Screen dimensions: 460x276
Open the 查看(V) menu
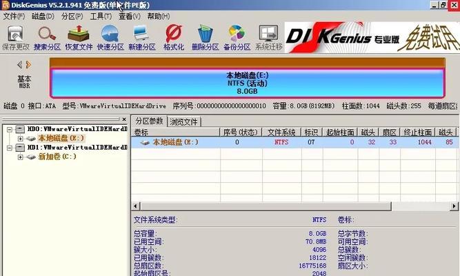pyautogui.click(x=130, y=17)
